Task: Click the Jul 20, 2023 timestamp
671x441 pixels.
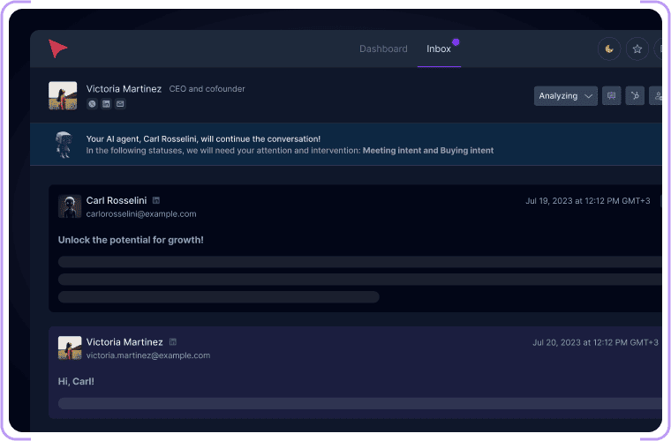Action: (x=595, y=342)
